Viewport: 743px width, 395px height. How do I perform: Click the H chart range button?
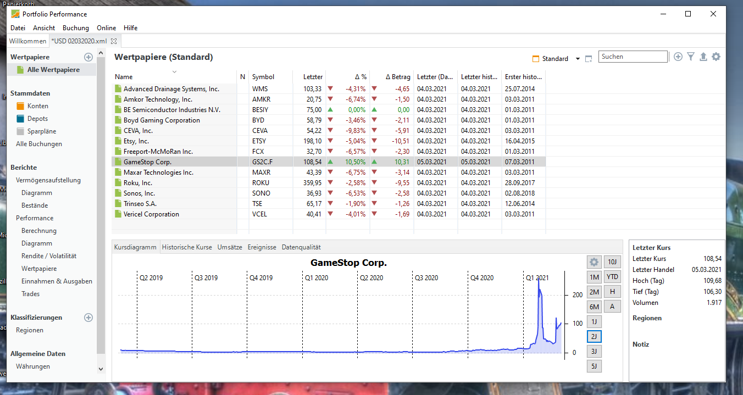[x=612, y=292]
